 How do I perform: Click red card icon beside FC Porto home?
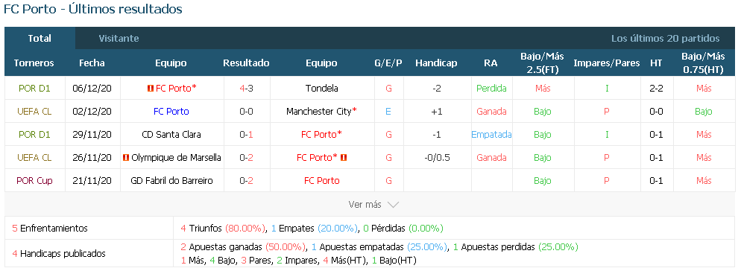151,89
